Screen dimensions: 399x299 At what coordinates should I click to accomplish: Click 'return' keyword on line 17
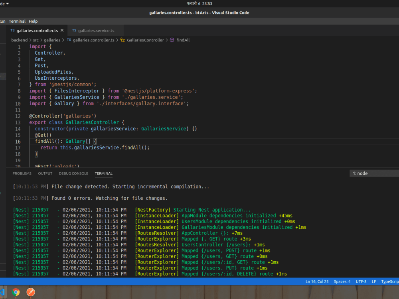[49, 148]
